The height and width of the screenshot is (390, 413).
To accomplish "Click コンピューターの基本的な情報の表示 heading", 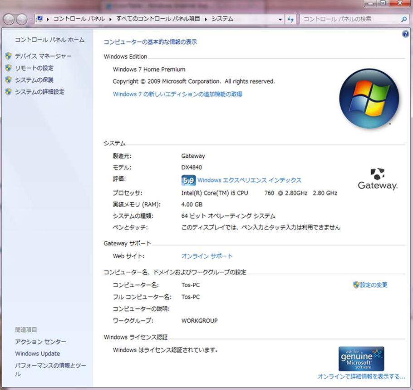I will click(150, 42).
